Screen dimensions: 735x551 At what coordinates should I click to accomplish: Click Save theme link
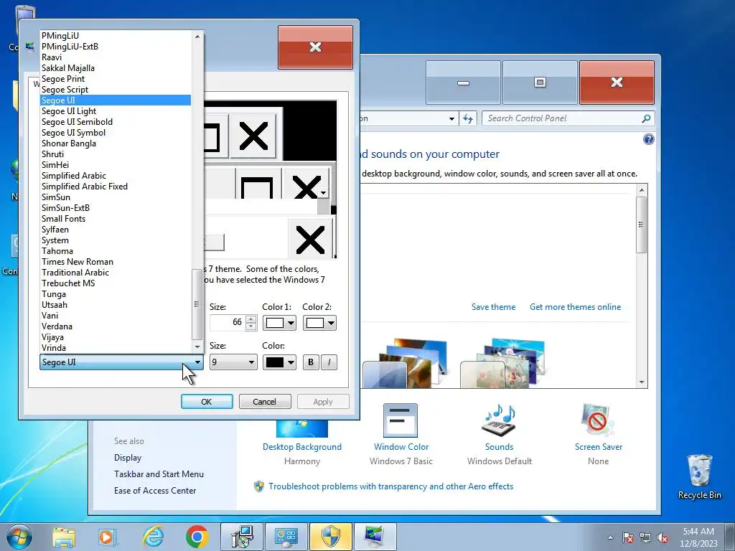(x=493, y=307)
